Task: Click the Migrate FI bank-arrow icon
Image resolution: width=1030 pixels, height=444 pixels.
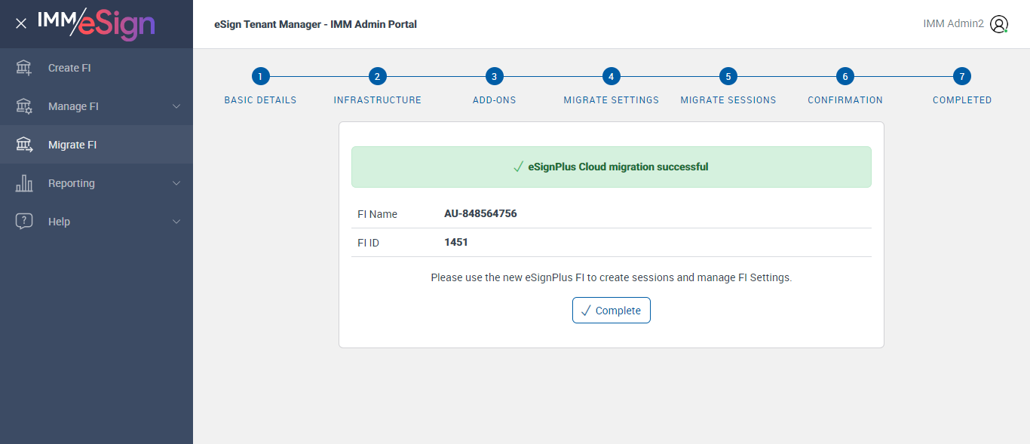Action: [x=24, y=145]
